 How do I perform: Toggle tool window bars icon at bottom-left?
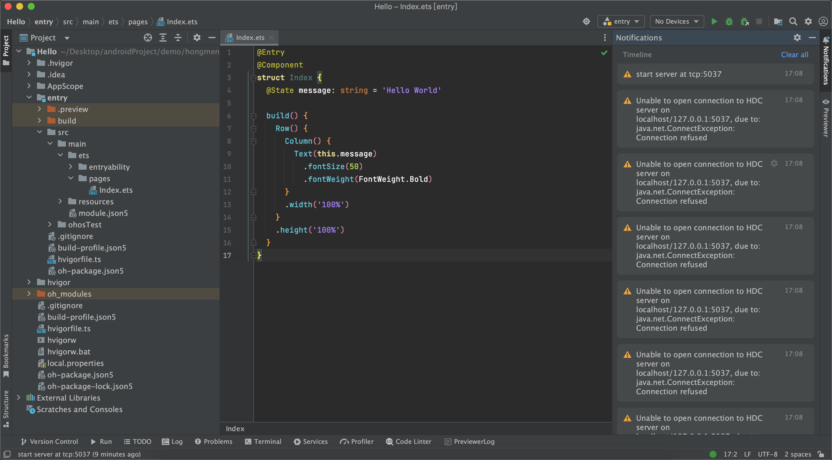(x=7, y=454)
